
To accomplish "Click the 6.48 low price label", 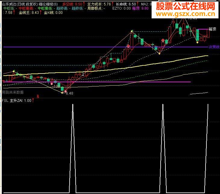I will (69, 93).
